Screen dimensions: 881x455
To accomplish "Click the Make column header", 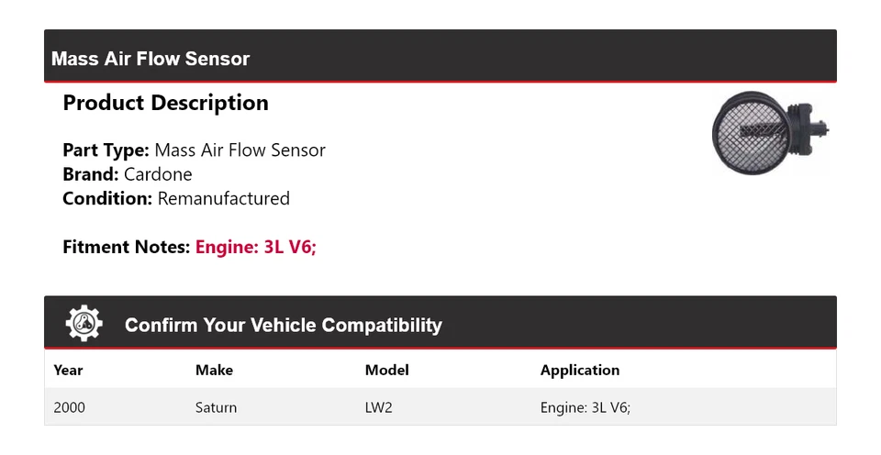I will 214,371.
